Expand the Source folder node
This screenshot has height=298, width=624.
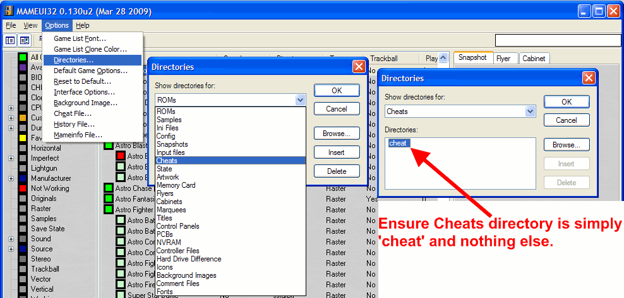(x=11, y=249)
